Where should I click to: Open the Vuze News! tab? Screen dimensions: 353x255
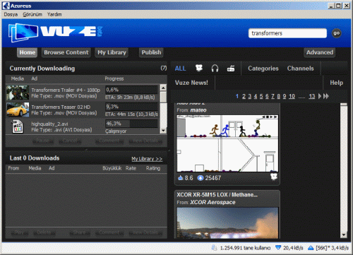191,83
